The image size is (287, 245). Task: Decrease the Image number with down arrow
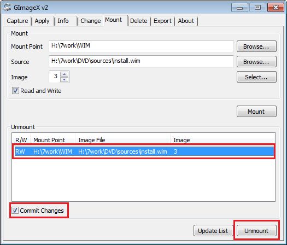65,80
